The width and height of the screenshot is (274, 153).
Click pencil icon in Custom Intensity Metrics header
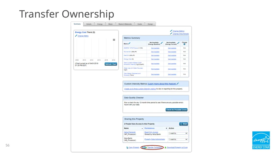178,84
